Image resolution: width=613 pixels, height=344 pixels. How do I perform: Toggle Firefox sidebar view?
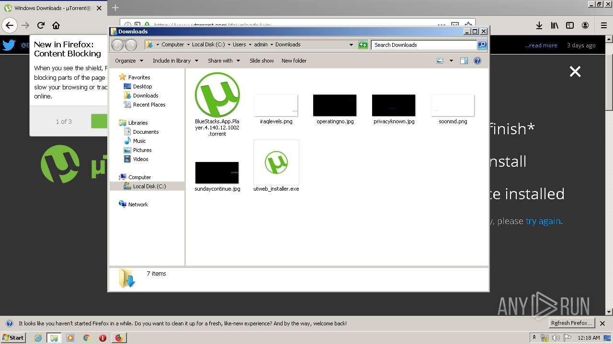(570, 25)
